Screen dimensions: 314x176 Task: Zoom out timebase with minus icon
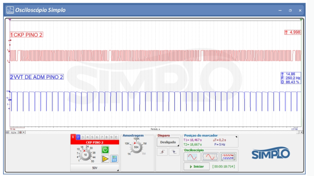tap(7, 132)
